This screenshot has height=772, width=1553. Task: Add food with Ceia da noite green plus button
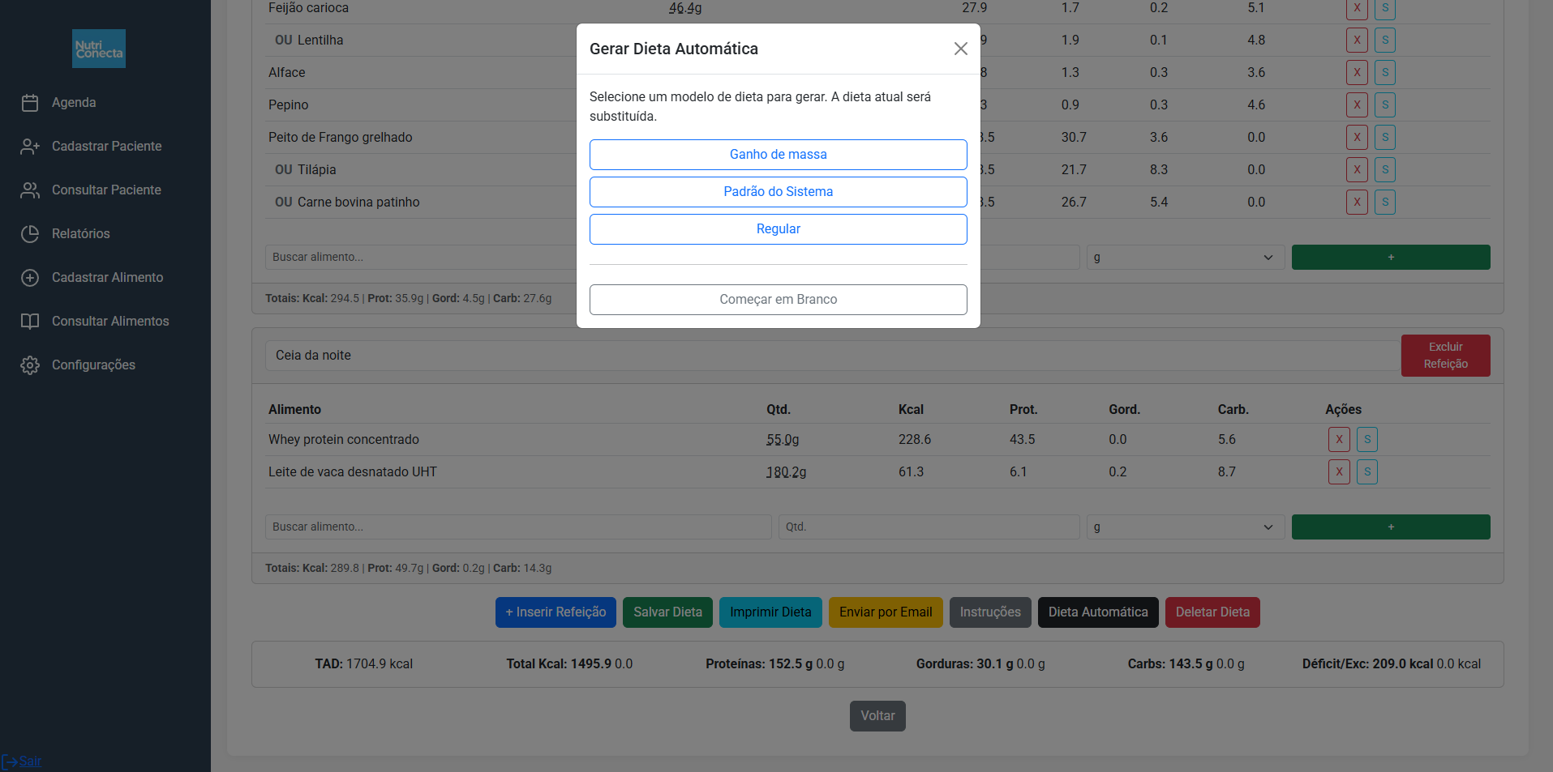pos(1390,527)
